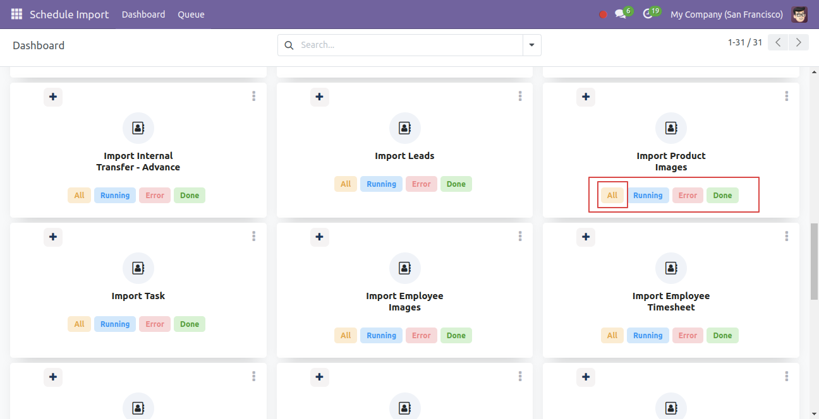Open kebab menu on Import Employee Images card
Image resolution: width=819 pixels, height=419 pixels.
520,236
